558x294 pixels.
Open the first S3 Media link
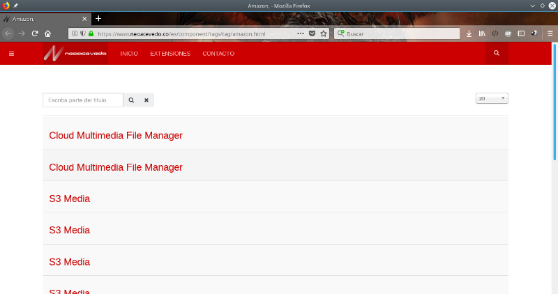tap(69, 199)
